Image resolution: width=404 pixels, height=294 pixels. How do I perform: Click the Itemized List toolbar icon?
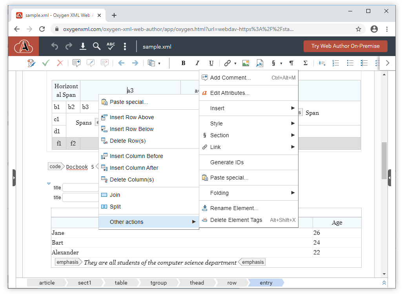(350, 63)
